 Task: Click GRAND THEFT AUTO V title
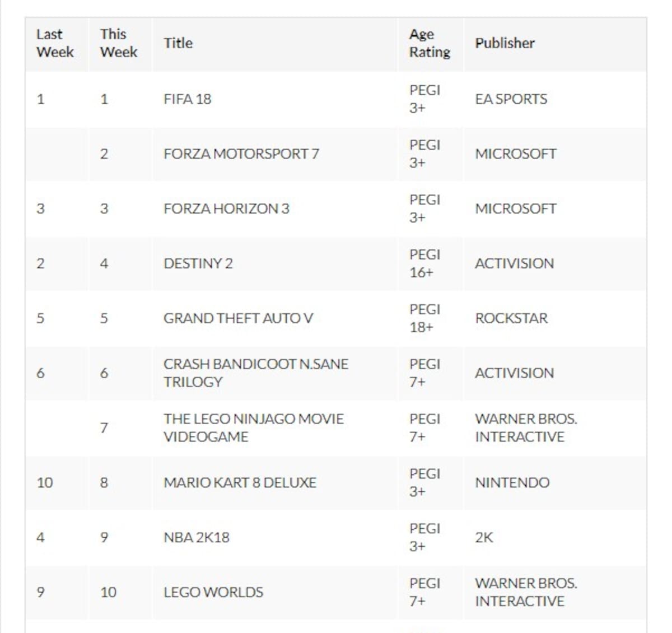click(x=238, y=318)
